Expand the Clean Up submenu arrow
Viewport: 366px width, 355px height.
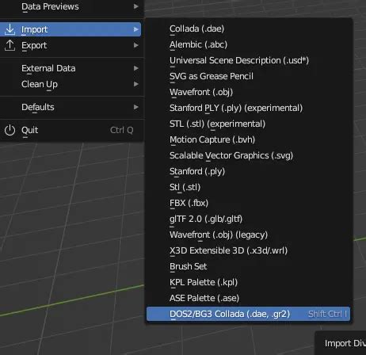(x=136, y=84)
